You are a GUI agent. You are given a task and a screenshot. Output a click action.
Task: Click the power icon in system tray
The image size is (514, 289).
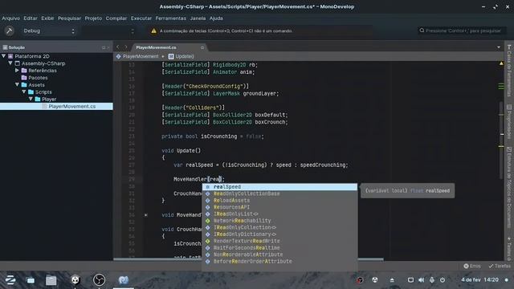[x=443, y=280]
